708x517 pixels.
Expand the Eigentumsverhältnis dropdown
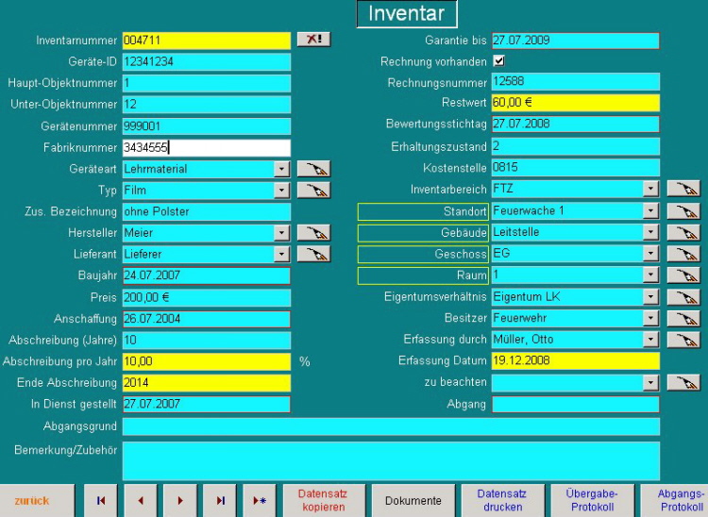(x=650, y=297)
